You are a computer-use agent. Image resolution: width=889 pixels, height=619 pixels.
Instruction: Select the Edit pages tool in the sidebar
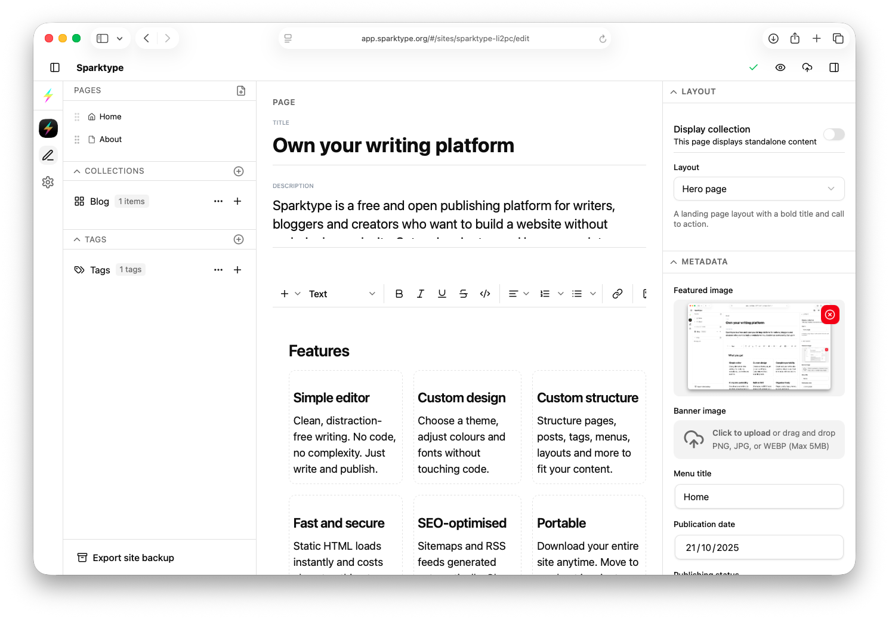pos(48,155)
